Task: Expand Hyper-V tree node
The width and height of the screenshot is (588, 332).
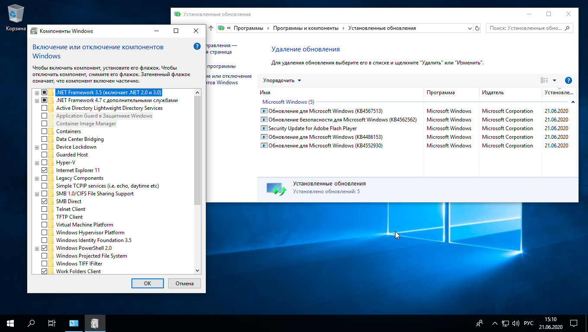Action: pyautogui.click(x=37, y=163)
